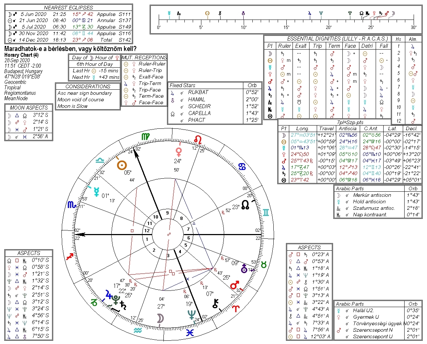The width and height of the screenshot is (427, 344).
Task: Click the Sun symbol in the chart wheel
Action: click(122, 165)
